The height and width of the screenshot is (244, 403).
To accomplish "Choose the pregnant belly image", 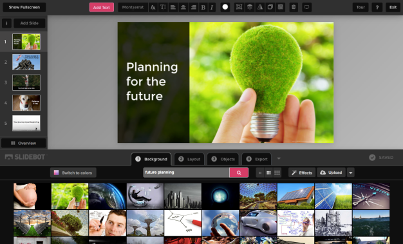I will click(x=32, y=196).
